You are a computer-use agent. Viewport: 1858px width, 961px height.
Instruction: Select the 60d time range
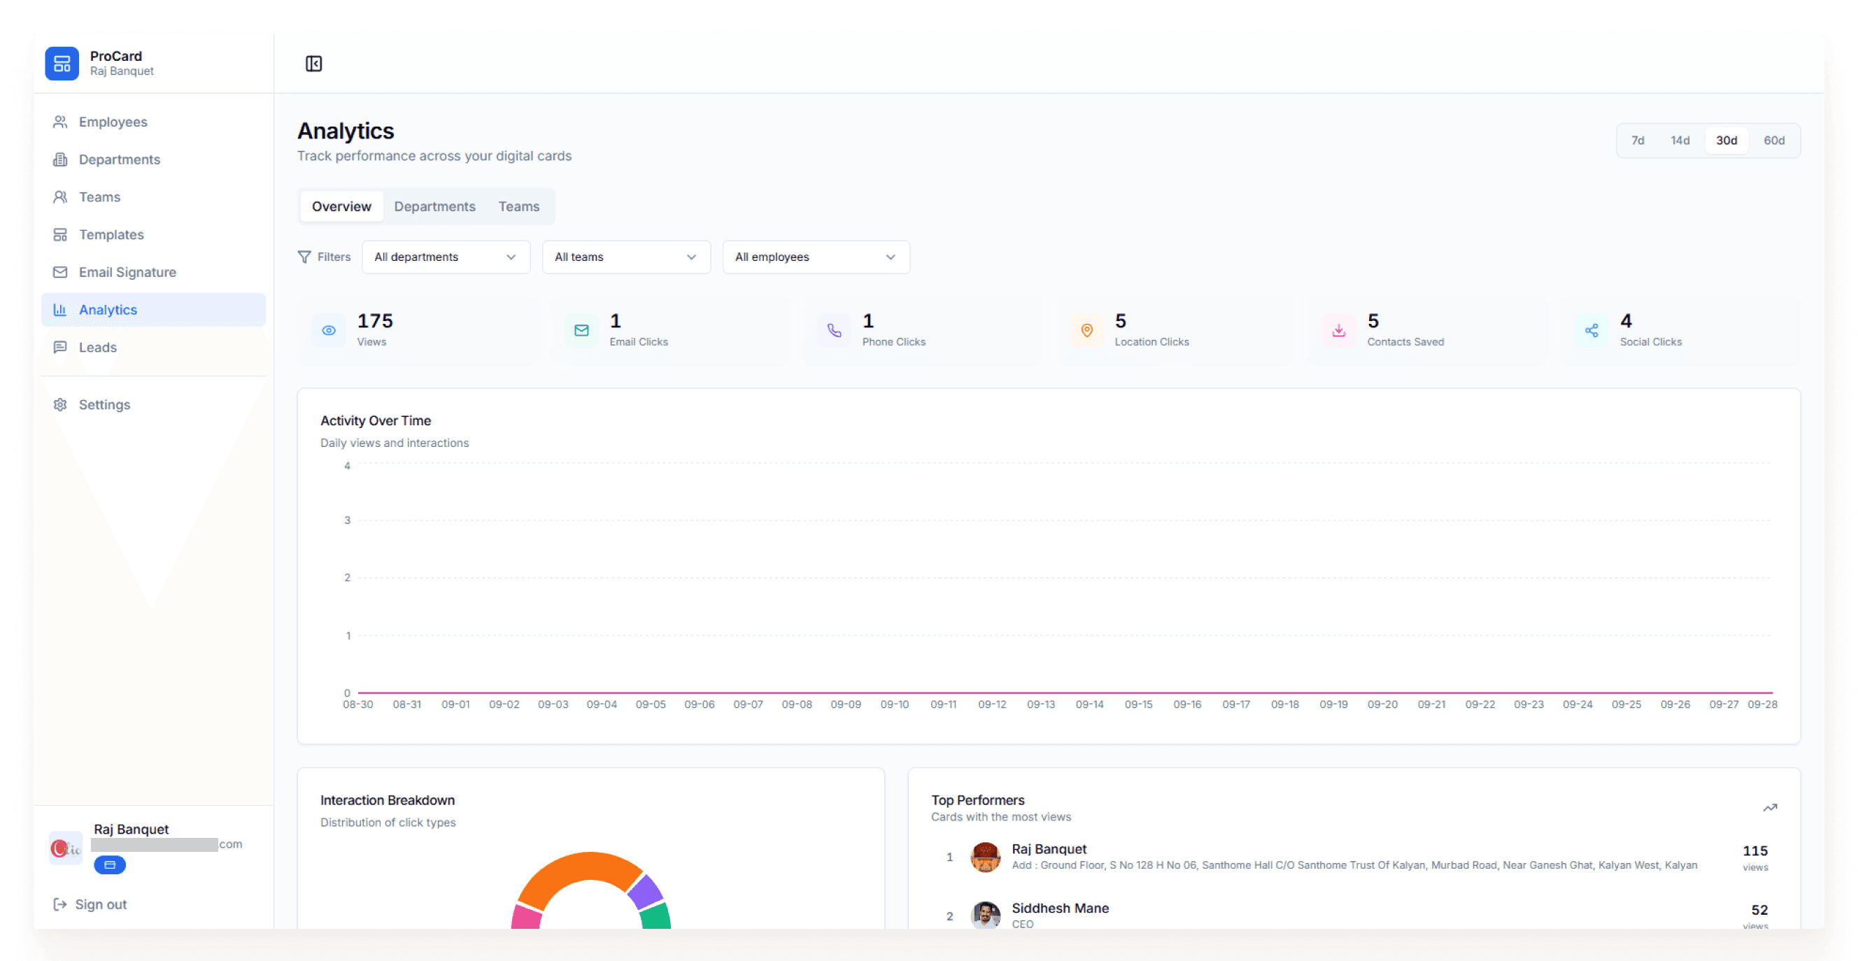pos(1774,141)
